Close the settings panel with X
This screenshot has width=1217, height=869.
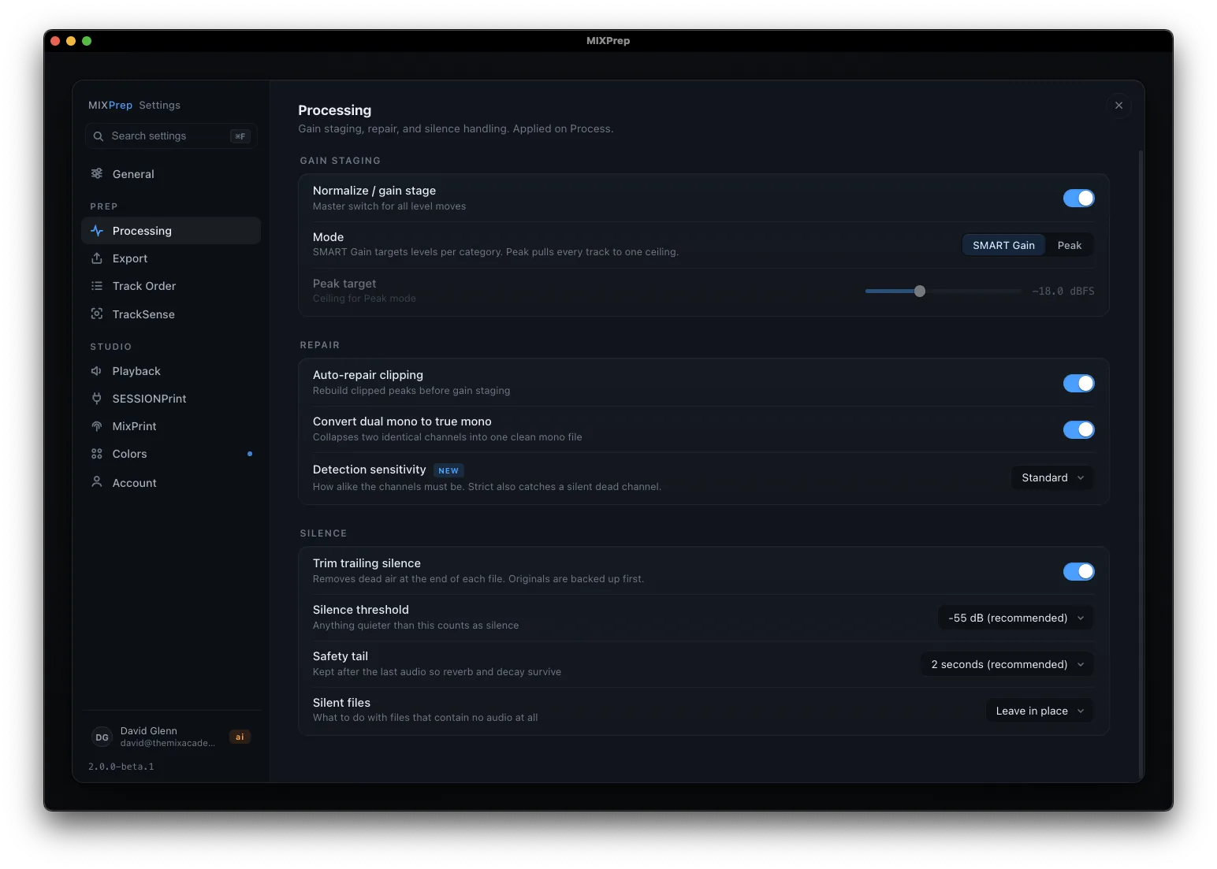[x=1118, y=106]
